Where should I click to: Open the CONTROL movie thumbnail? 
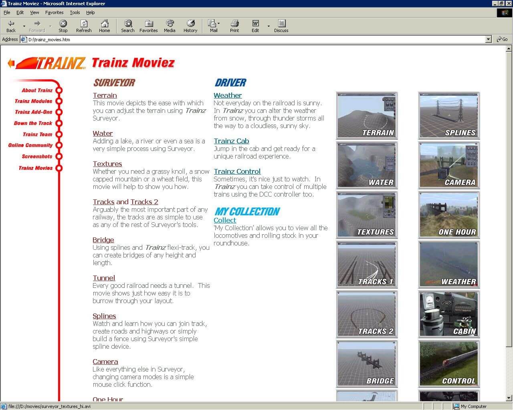(x=449, y=364)
